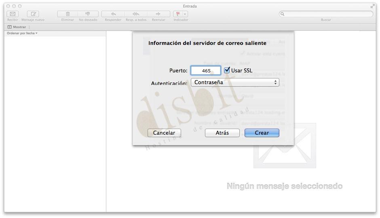Viewport: 380px width, 218px height.
Task: Expand the Ordenar por fecha sort menu
Action: point(22,33)
